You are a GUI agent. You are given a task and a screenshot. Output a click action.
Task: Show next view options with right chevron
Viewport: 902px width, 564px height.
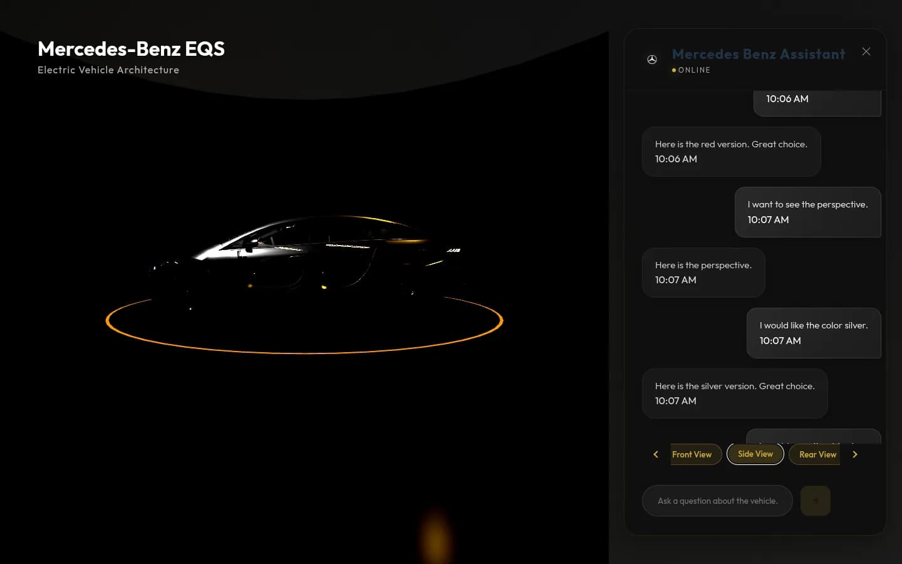(x=855, y=454)
